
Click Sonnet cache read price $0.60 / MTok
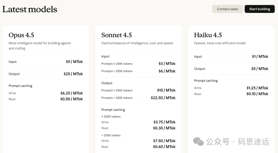pyautogui.click(x=164, y=147)
